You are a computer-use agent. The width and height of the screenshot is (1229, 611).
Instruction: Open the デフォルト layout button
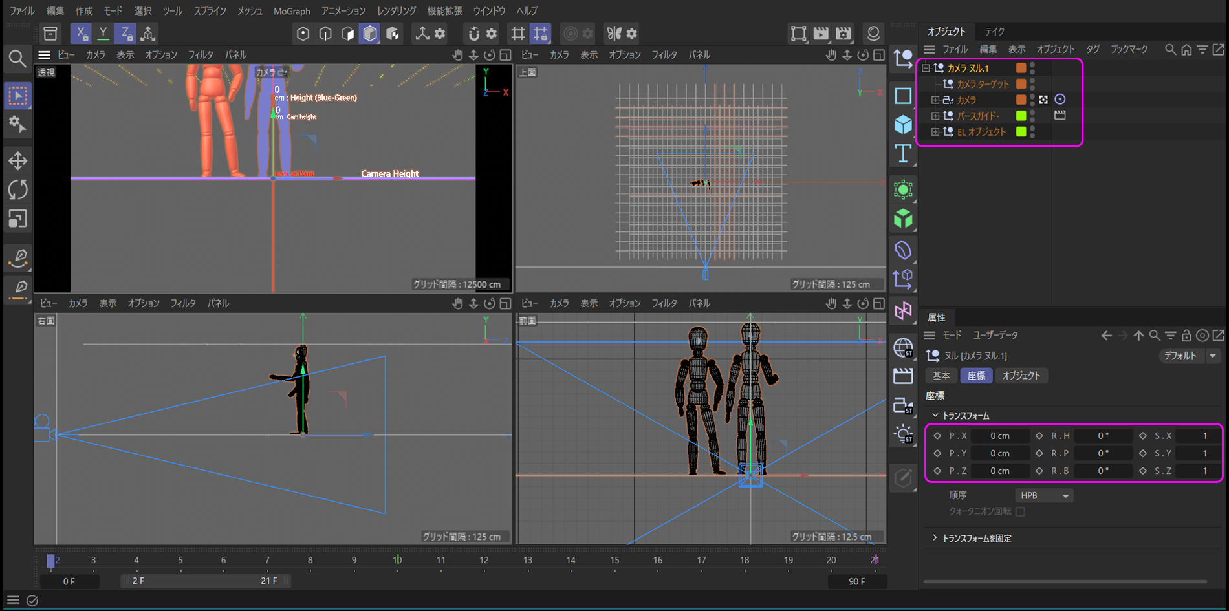click(1189, 356)
